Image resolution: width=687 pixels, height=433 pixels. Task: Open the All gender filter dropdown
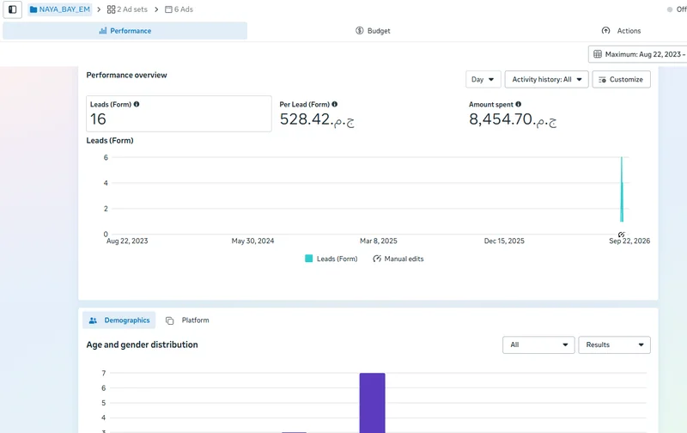coord(538,345)
